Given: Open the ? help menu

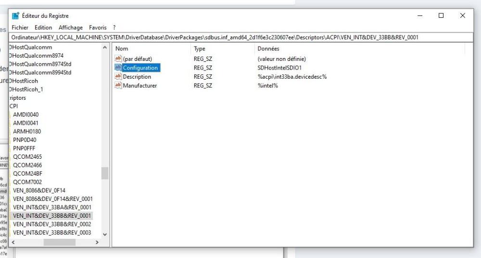Looking at the screenshot, I should [x=114, y=27].
